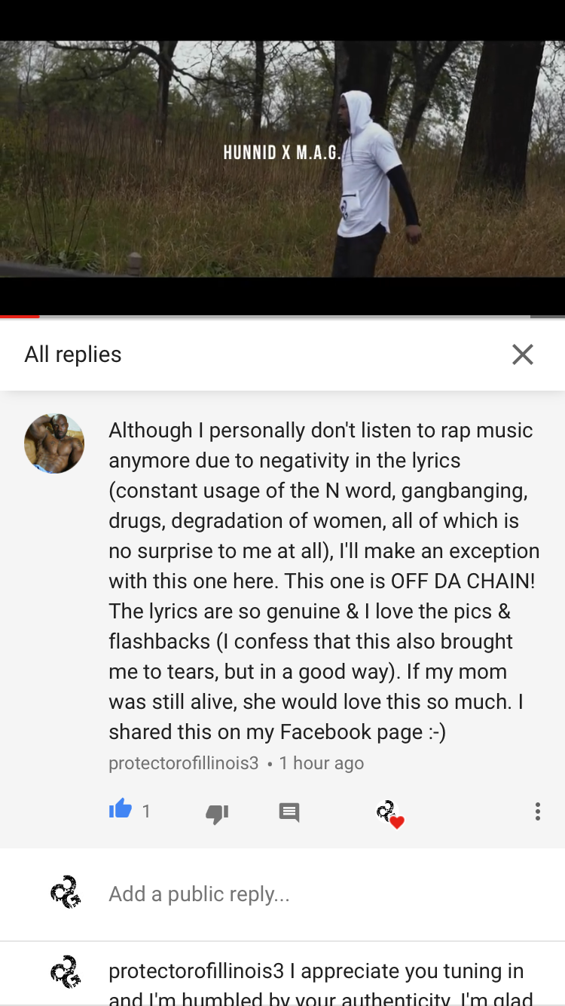Viewport: 565px width, 1006px height.
Task: Tap the video player area
Action: [x=282, y=158]
